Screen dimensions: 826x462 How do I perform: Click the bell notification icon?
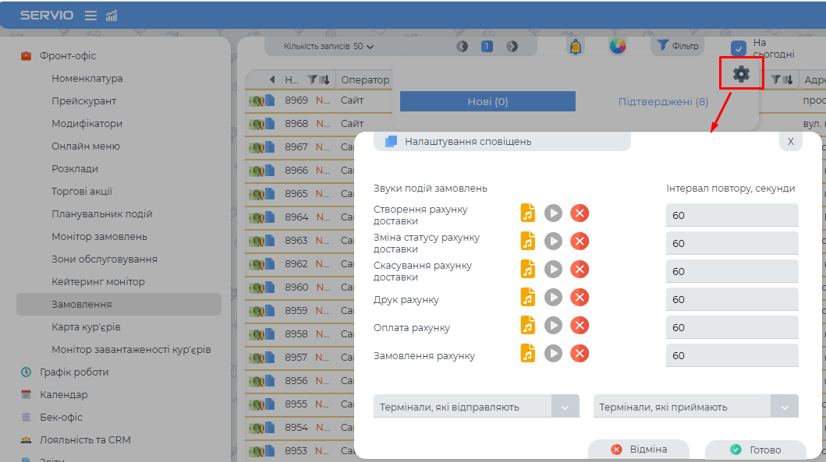[576, 46]
